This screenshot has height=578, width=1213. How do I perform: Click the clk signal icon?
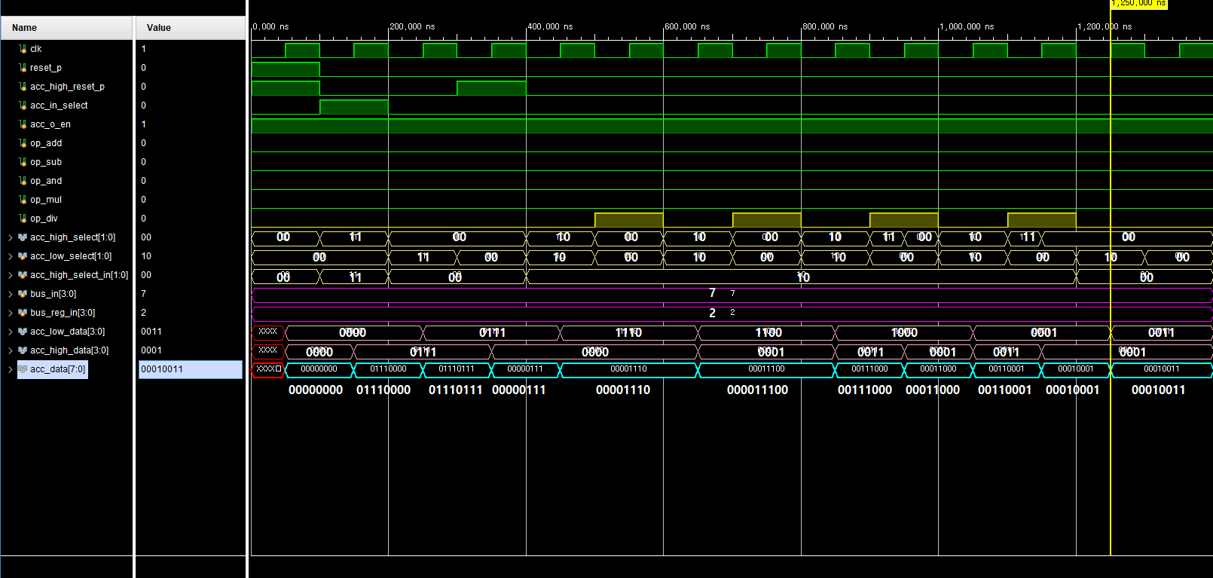click(x=23, y=49)
